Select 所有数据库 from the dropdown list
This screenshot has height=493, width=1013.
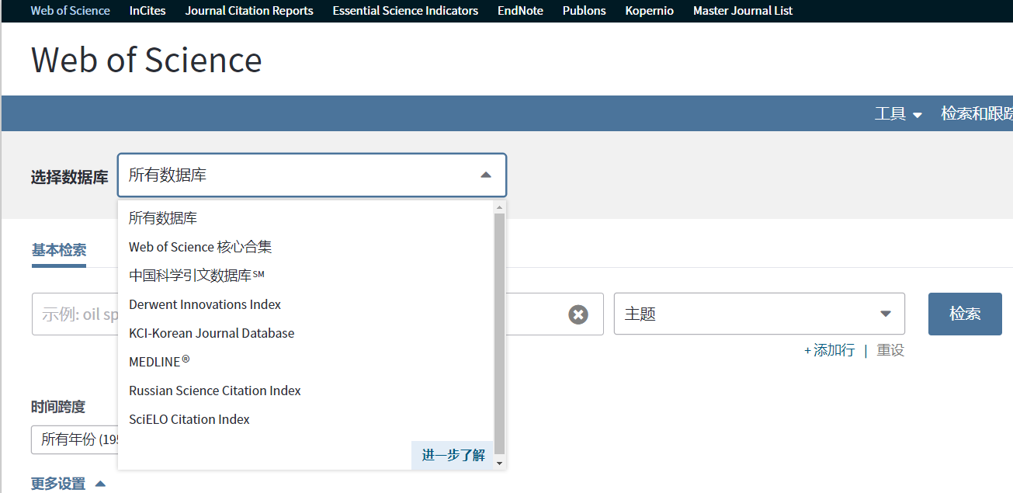point(306,218)
